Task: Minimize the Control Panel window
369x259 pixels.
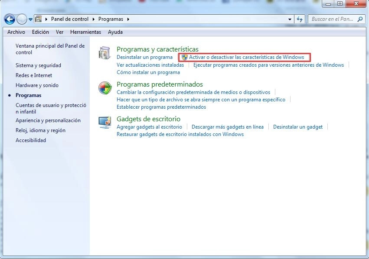Action: point(328,4)
